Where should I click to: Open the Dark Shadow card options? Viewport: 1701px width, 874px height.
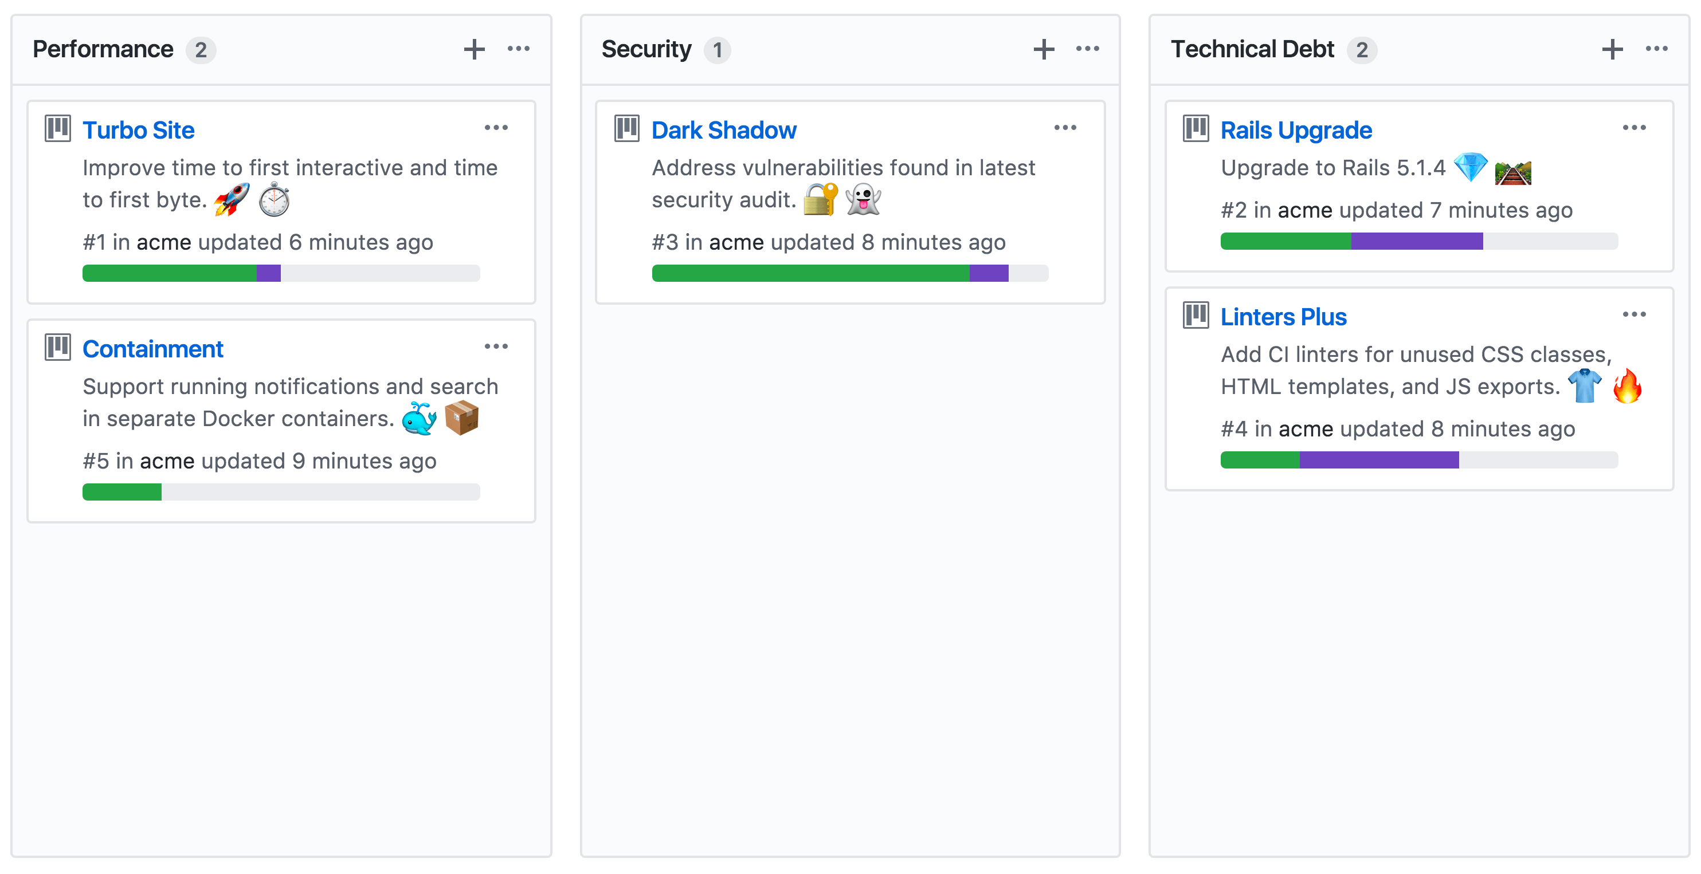tap(1064, 127)
